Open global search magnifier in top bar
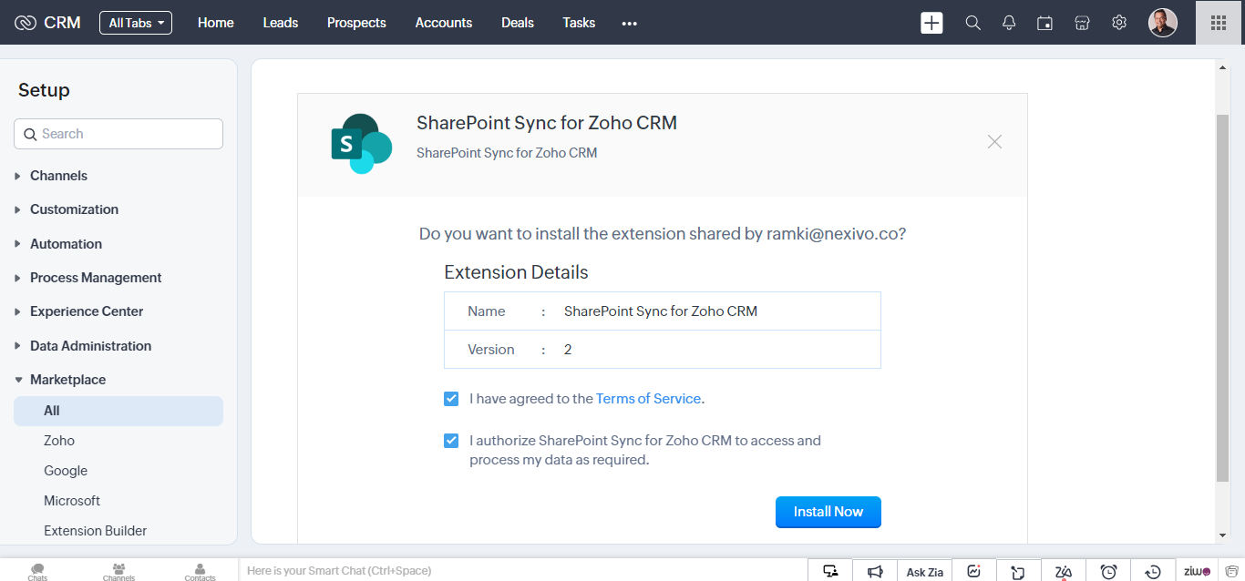 click(973, 23)
